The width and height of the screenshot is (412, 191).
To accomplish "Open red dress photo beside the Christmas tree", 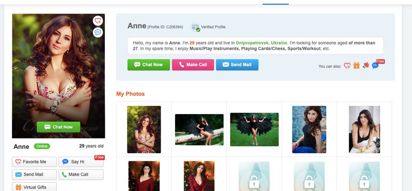I will pyautogui.click(x=199, y=176).
